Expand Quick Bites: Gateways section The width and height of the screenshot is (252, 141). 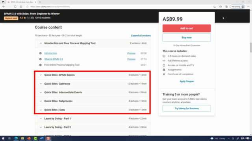[93, 83]
